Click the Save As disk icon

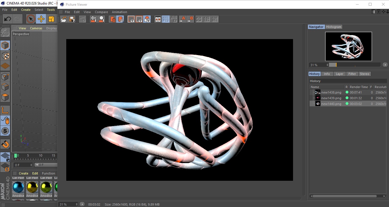coord(72,19)
